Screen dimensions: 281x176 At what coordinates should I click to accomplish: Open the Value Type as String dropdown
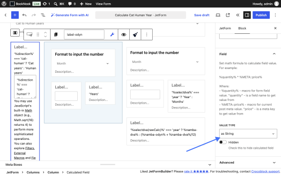click(248, 134)
